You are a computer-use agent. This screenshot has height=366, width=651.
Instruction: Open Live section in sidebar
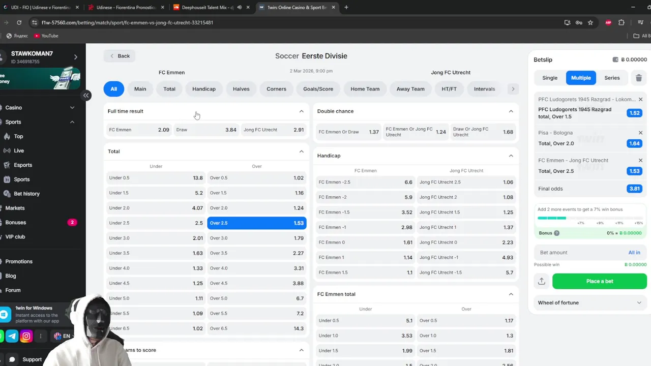(19, 151)
